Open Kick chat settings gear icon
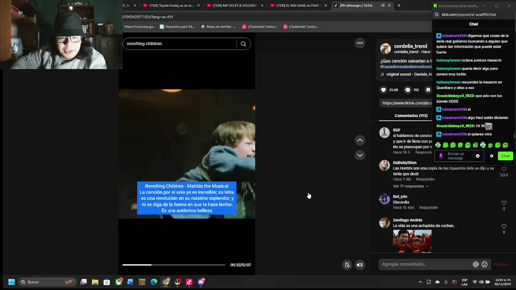Image resolution: width=516 pixels, height=290 pixels. [x=491, y=156]
